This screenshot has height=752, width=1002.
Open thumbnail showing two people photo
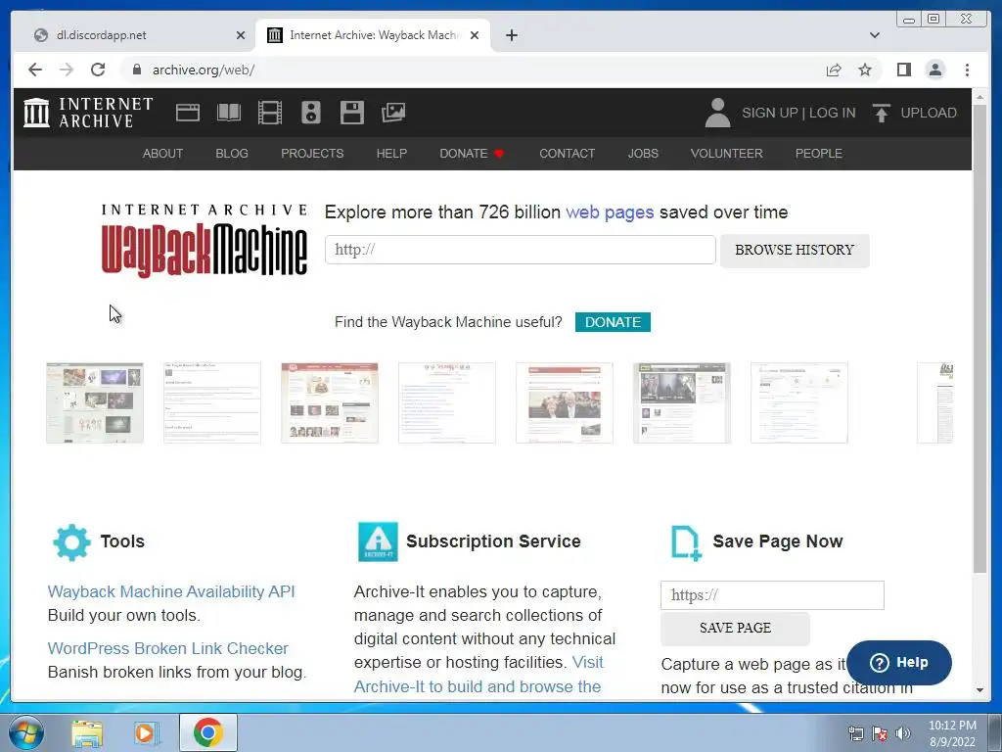(x=565, y=402)
